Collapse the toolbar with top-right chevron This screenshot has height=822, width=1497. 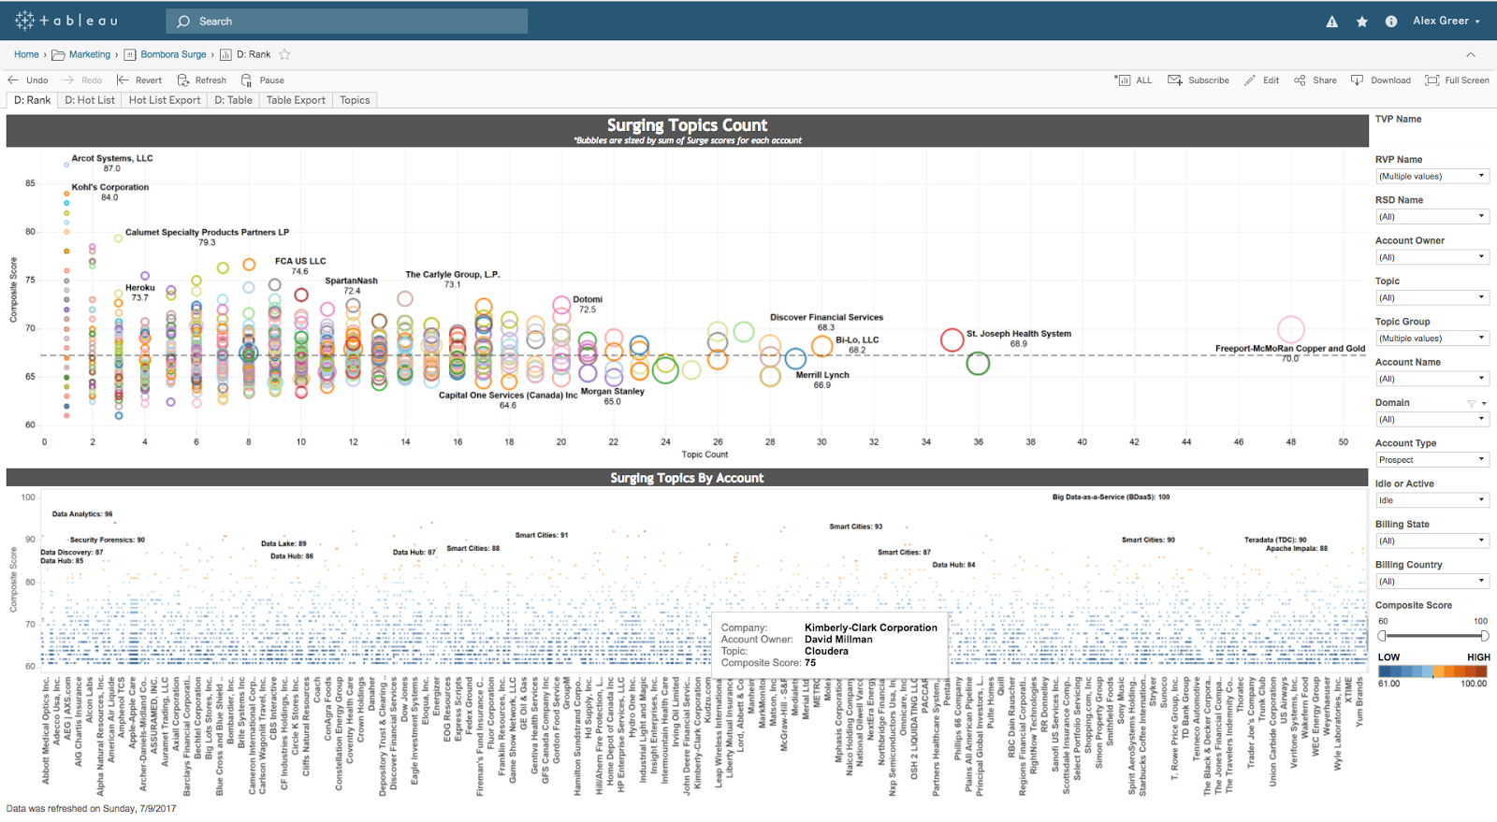1471,54
